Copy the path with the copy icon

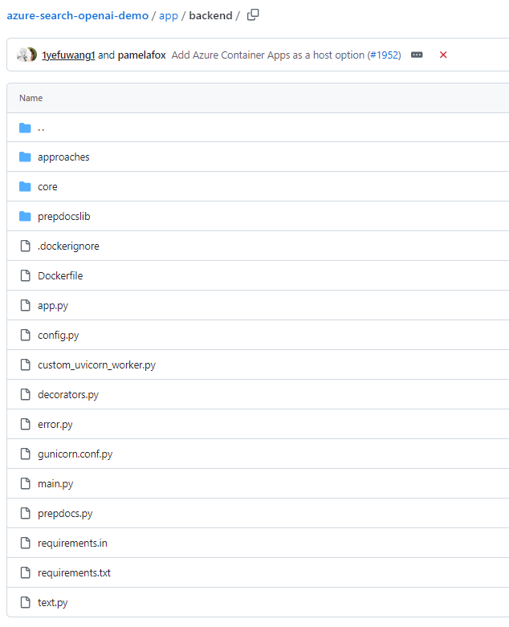tap(253, 15)
